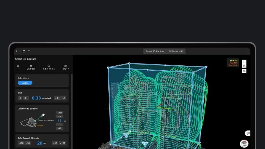Decrease Distance to Surface by 1
This screenshot has width=265, height=149.
click(60, 125)
